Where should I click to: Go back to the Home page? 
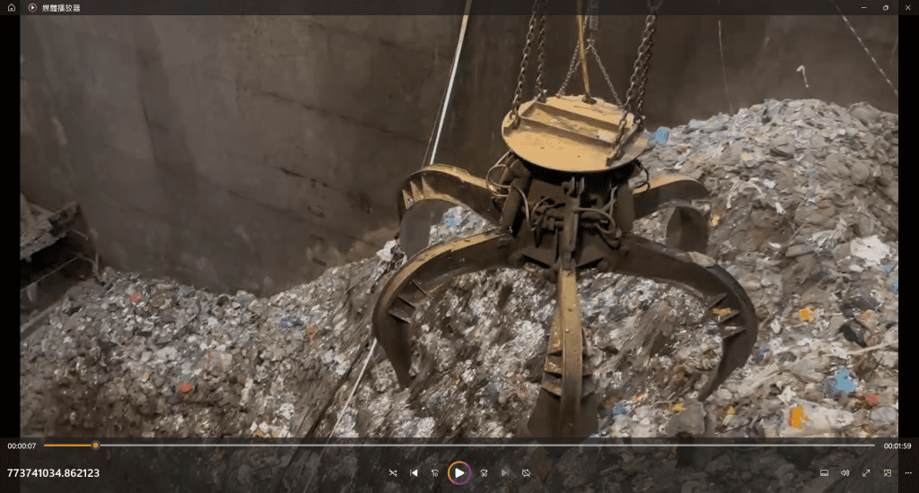[12, 7]
